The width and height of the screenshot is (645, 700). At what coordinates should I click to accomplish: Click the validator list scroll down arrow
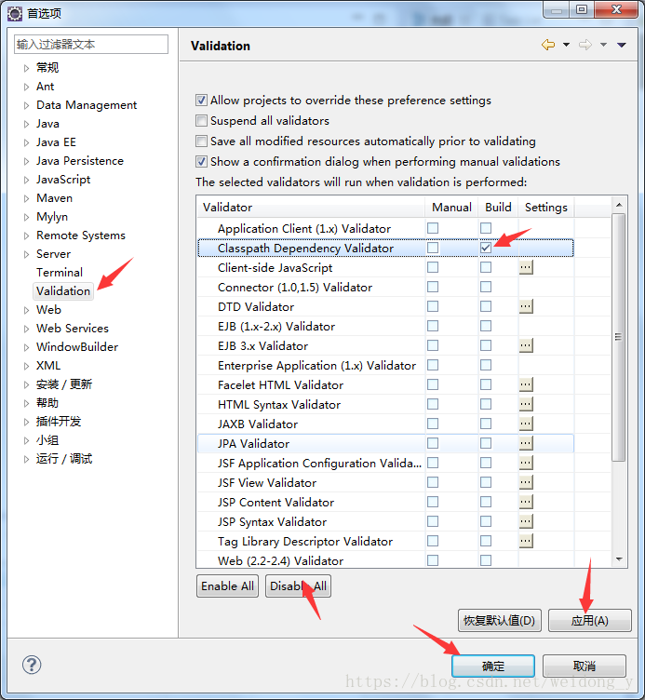tap(619, 559)
